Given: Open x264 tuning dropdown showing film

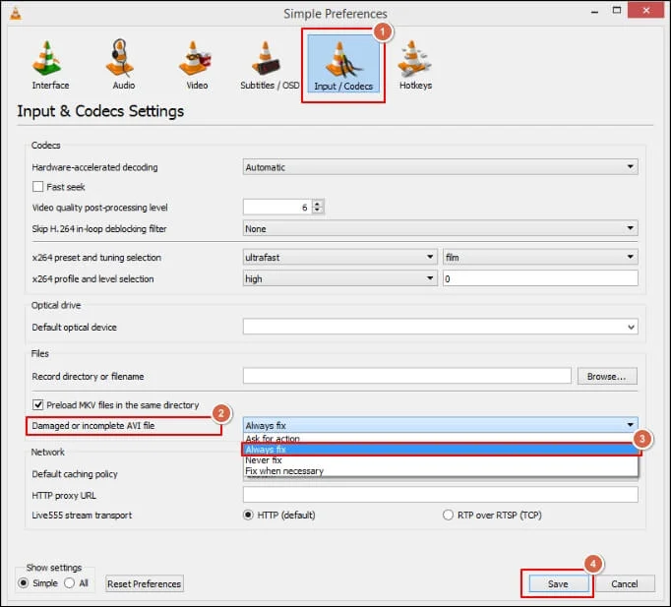Looking at the screenshot, I should point(540,257).
